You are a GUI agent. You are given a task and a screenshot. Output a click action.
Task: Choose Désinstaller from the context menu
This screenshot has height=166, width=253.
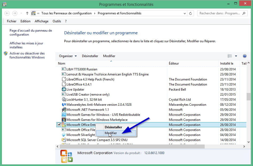[113, 127]
